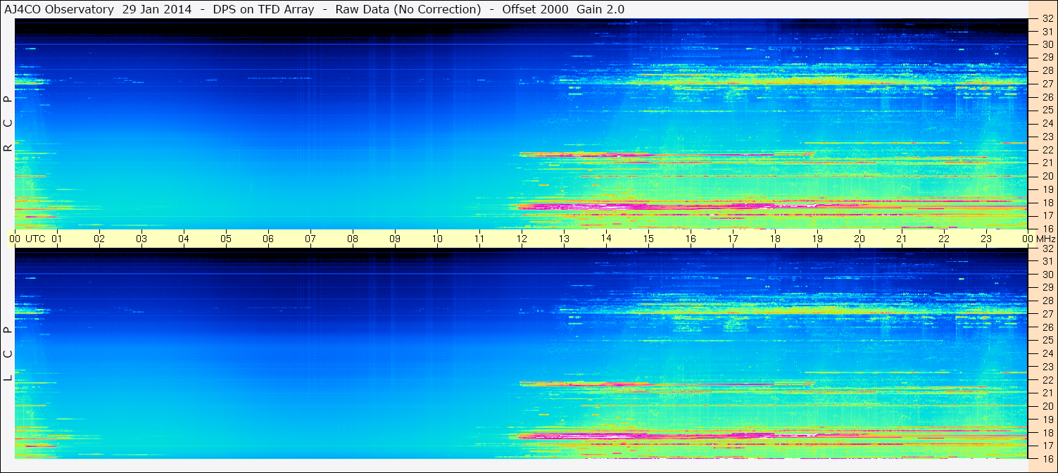Select the 02 hour mark on the UTC axis
The width and height of the screenshot is (1058, 473).
[x=99, y=239]
